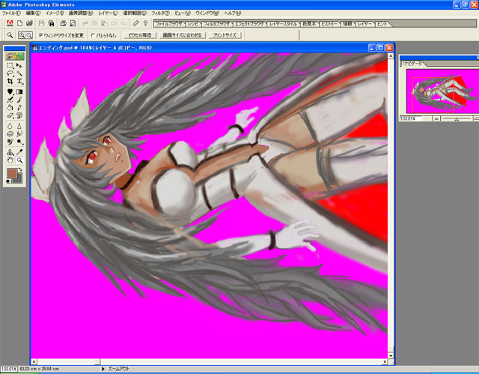479x374 pixels.
Task: Click document vertical scrollbar down arrow
Action: click(x=391, y=356)
